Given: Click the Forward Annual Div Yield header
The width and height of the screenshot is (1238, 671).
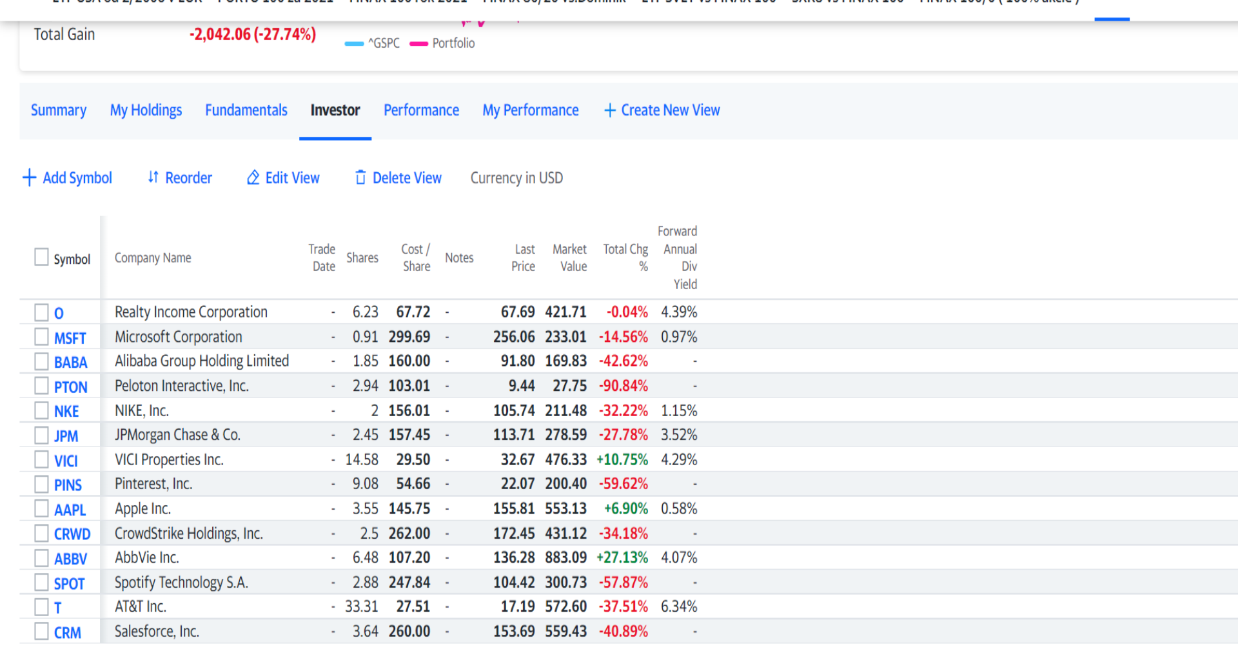Looking at the screenshot, I should tap(678, 257).
